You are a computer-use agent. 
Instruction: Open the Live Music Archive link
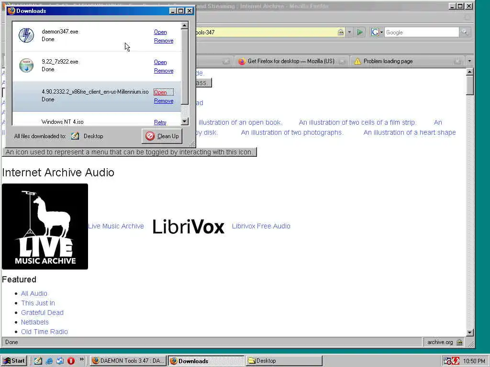(x=116, y=226)
